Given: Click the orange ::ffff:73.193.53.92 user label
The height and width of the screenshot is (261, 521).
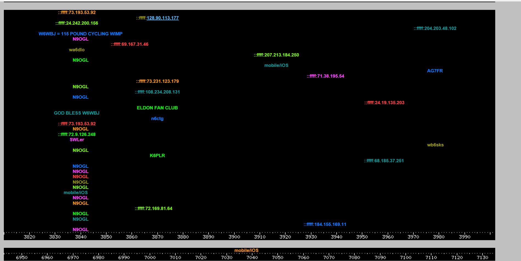Looking at the screenshot, I should (77, 12).
